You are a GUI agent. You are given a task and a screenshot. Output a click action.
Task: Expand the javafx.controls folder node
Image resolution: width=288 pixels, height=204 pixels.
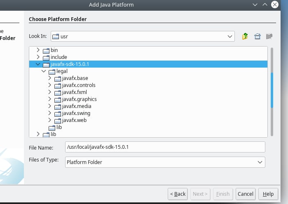[49, 85]
